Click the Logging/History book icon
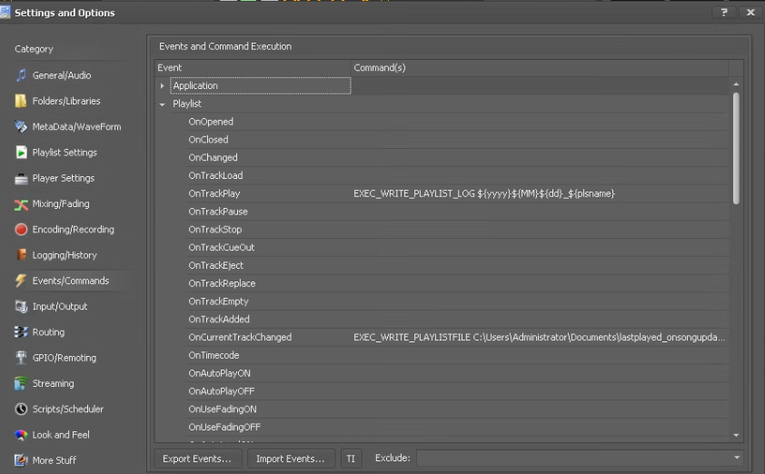 point(21,255)
